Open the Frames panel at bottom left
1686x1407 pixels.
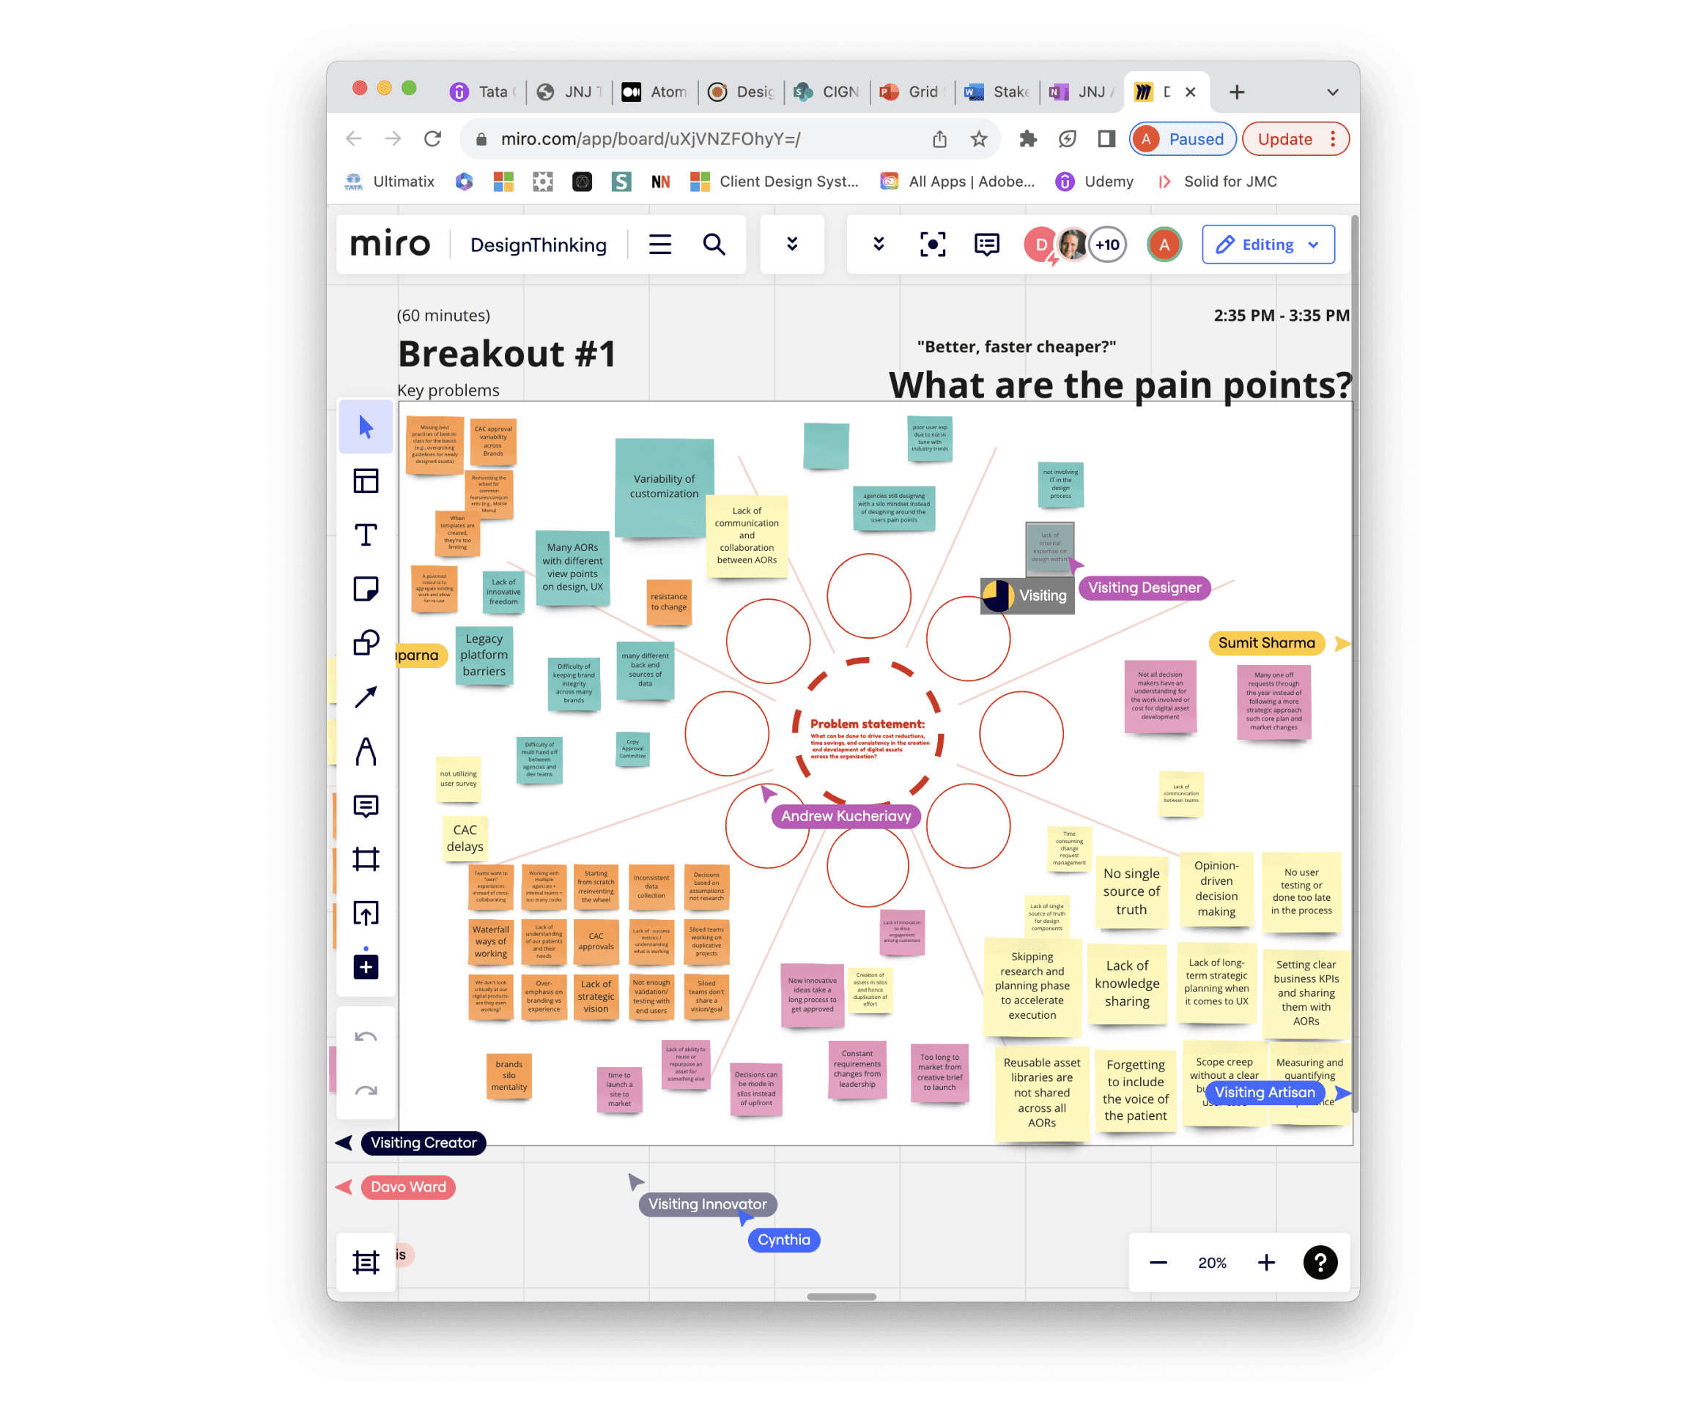366,1263
